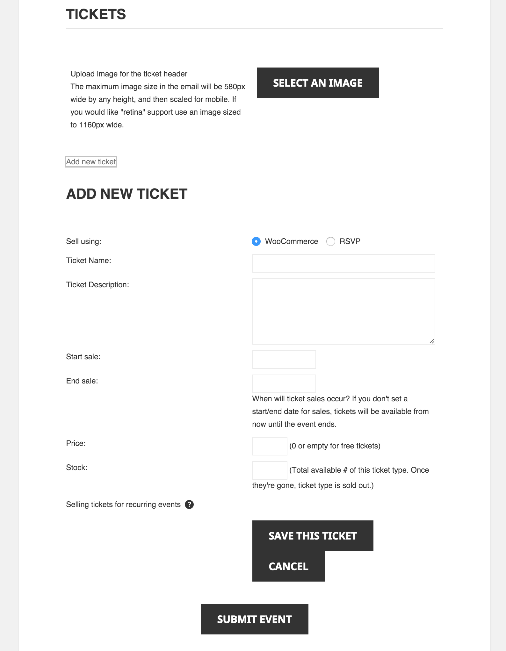Click the Selling tickets for recurring events text
This screenshot has width=506, height=651.
(123, 504)
